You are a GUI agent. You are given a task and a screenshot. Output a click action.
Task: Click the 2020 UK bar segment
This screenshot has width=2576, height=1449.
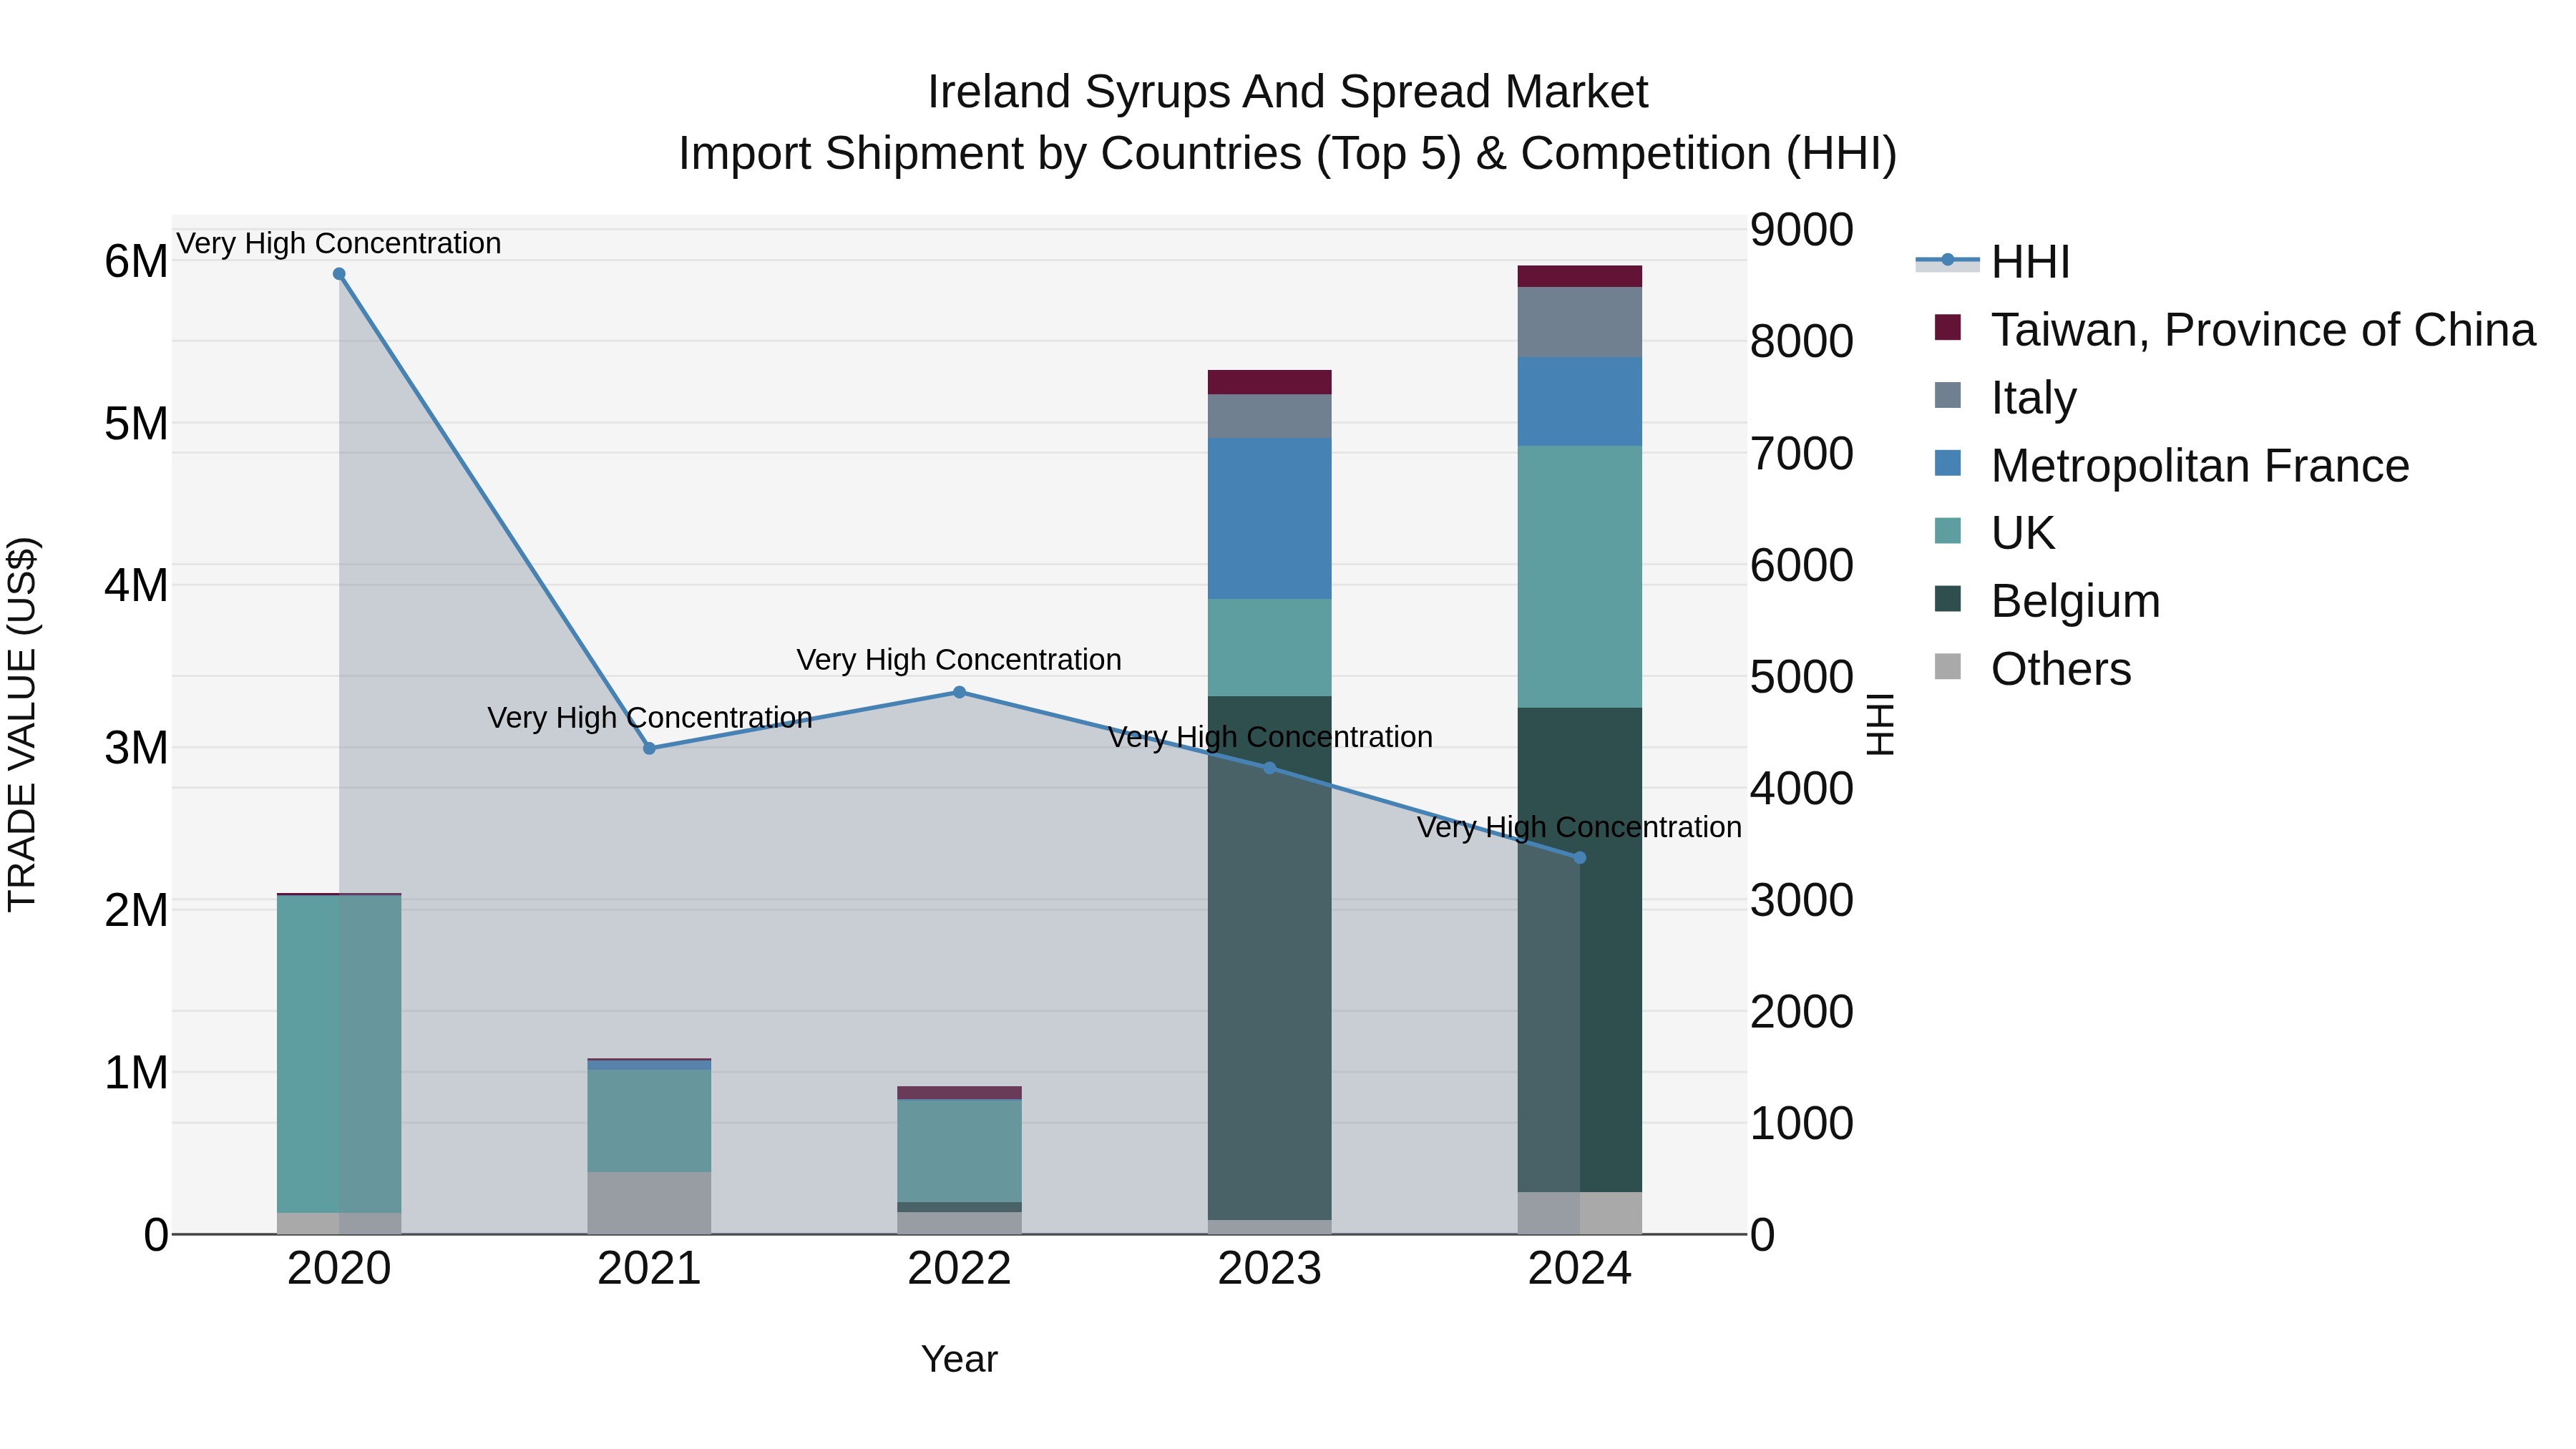tap(339, 1054)
